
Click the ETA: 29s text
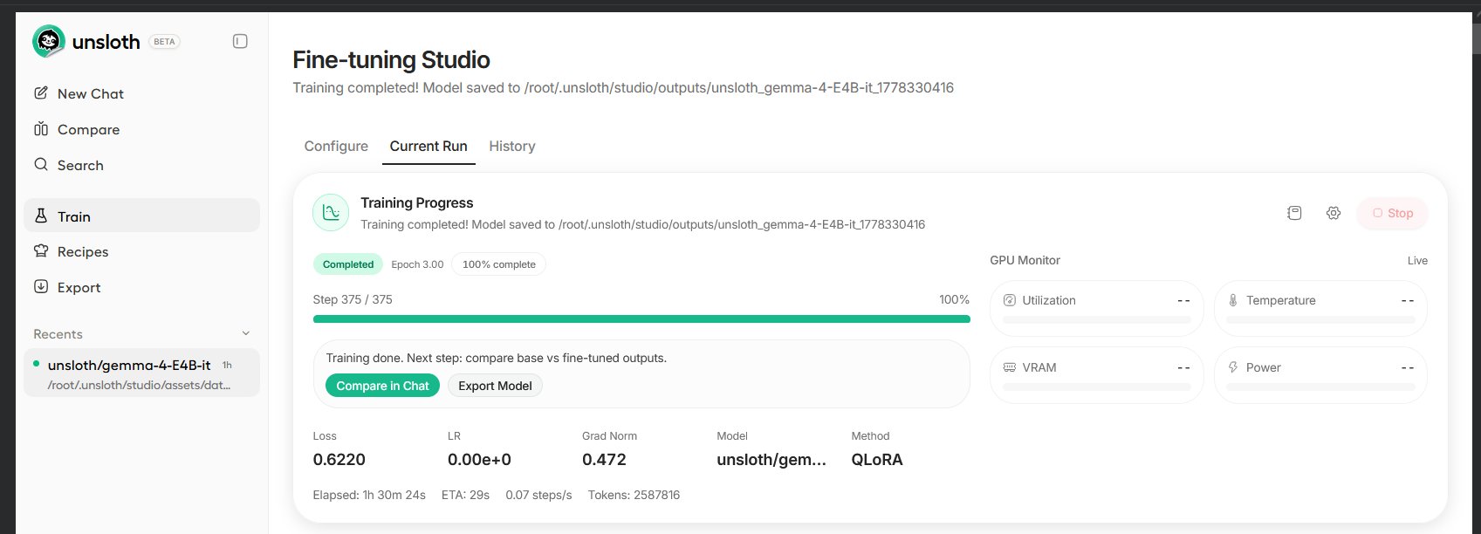pos(465,495)
